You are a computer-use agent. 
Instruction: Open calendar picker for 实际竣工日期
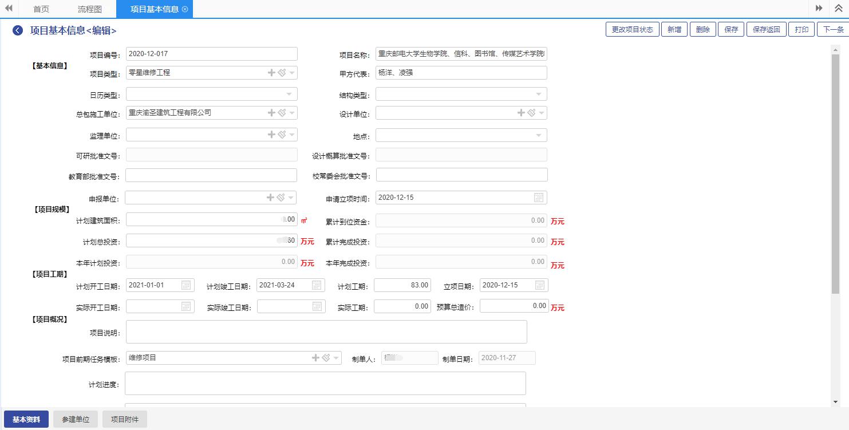(x=317, y=306)
